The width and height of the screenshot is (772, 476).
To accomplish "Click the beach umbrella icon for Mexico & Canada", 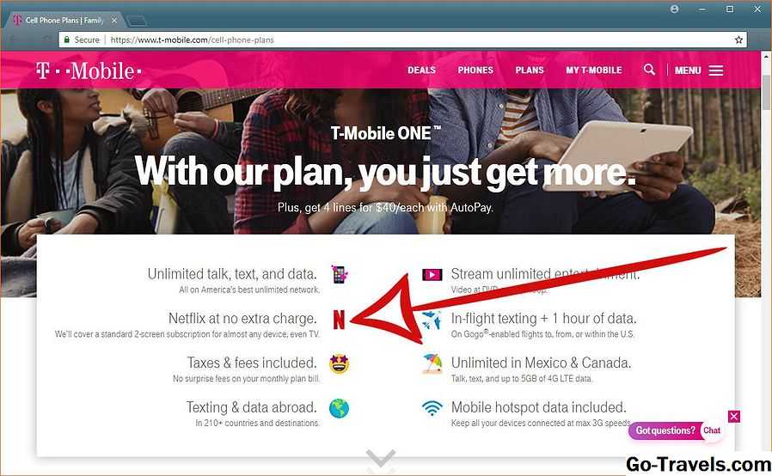I will [x=432, y=363].
